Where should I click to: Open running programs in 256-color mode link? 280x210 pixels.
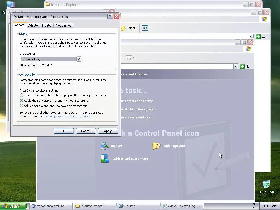coord(67,116)
